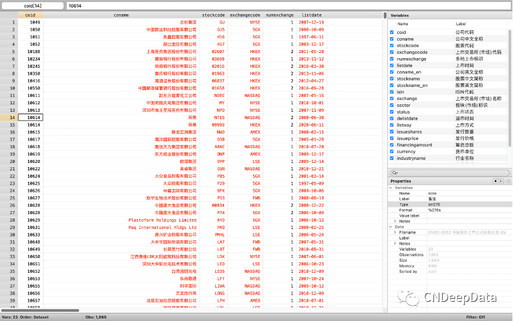Uncheck the coid variable checkbox
Viewport: 513px width, 321px height.
point(392,32)
